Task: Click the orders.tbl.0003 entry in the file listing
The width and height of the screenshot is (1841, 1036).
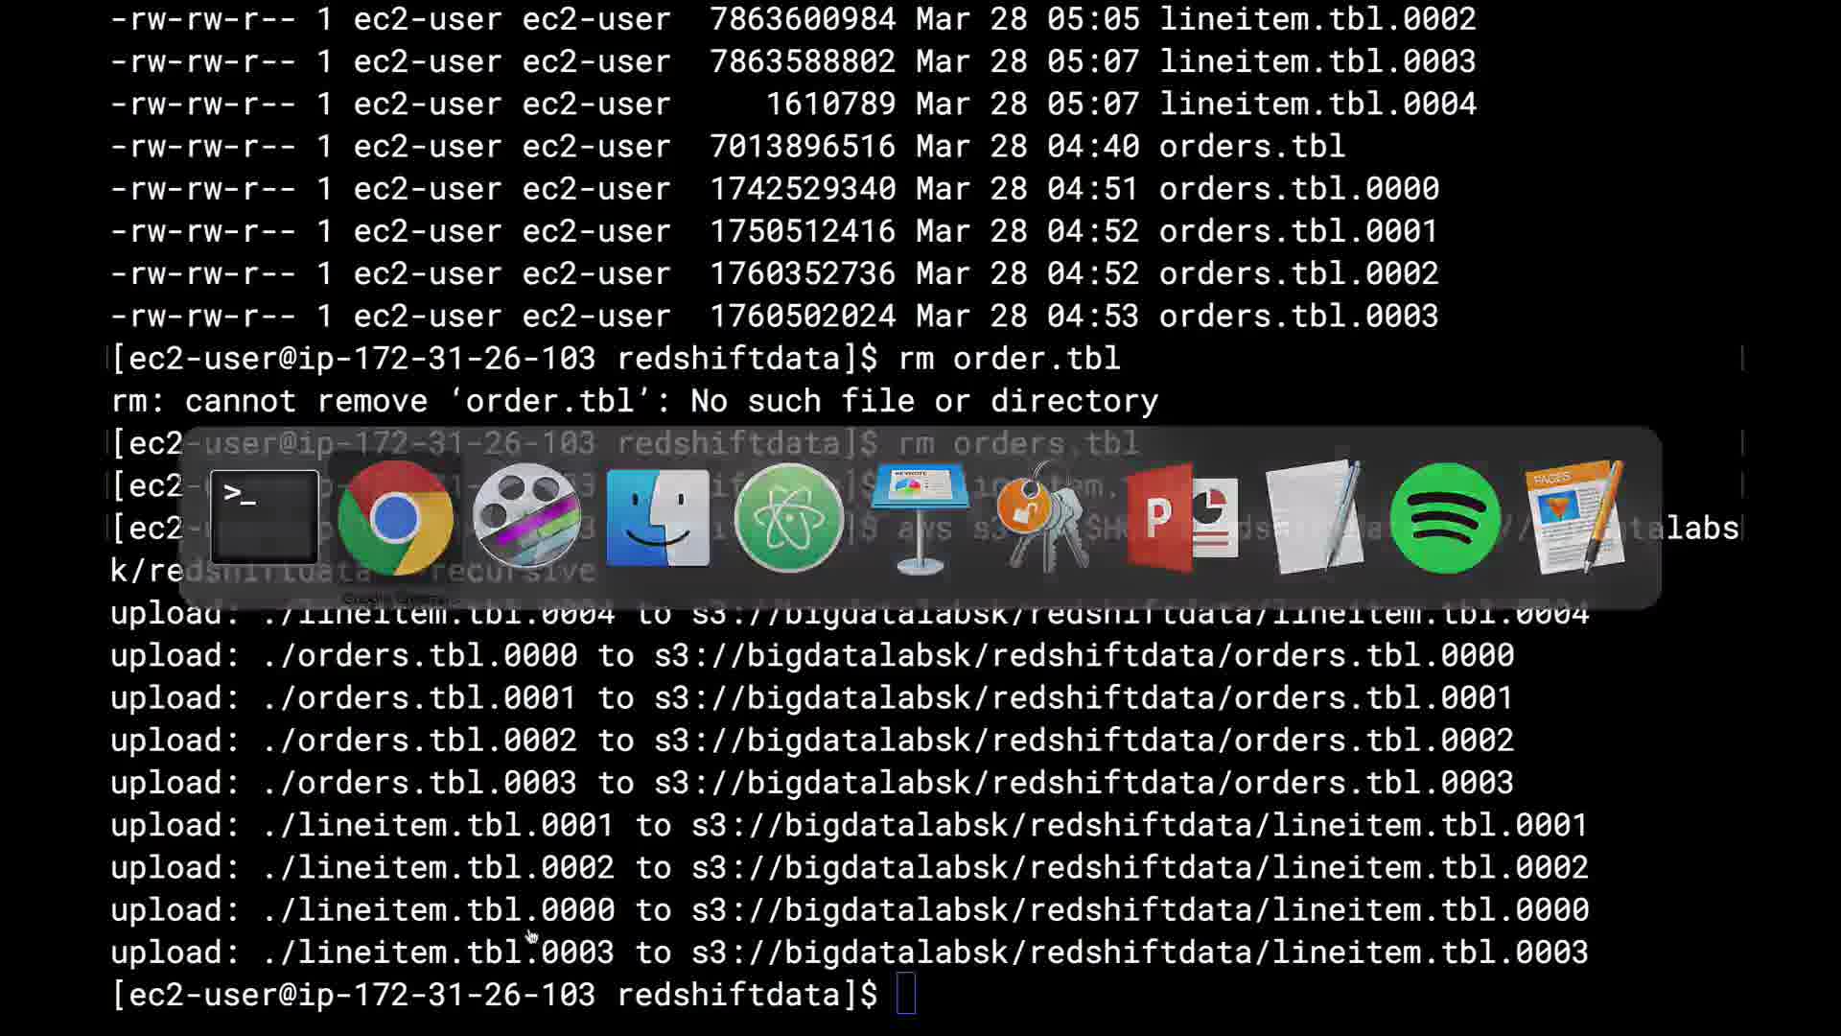Action: click(x=1298, y=317)
